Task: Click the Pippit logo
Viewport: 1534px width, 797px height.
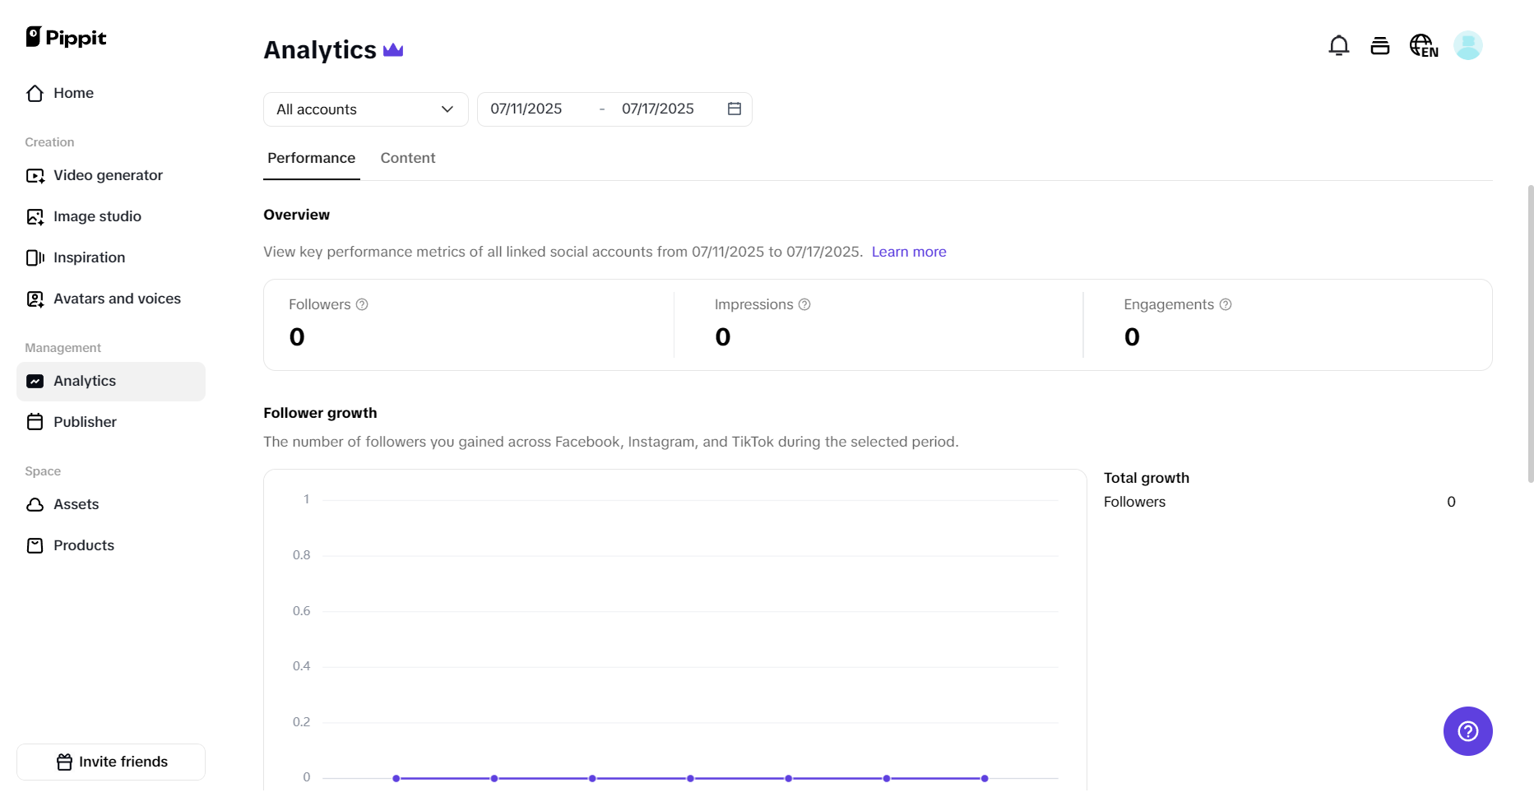Action: [65, 37]
